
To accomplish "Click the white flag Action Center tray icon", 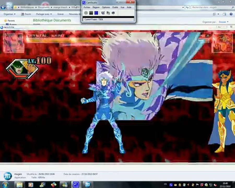I will point(197,185).
